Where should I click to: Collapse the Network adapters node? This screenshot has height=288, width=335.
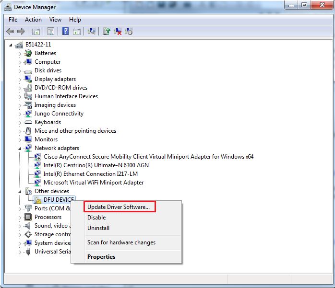tap(20, 149)
